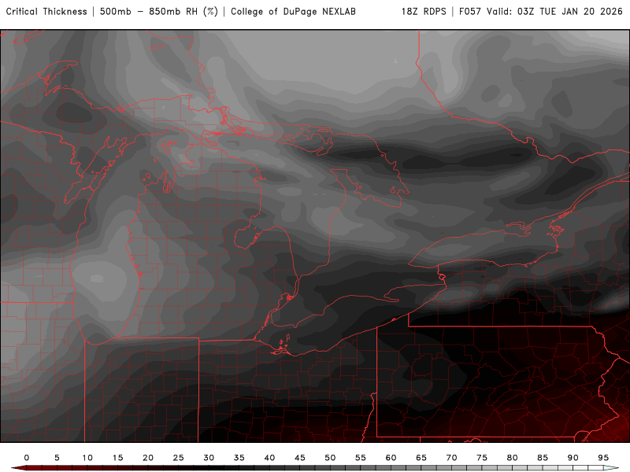Click the 90 label on the legend

(x=573, y=458)
